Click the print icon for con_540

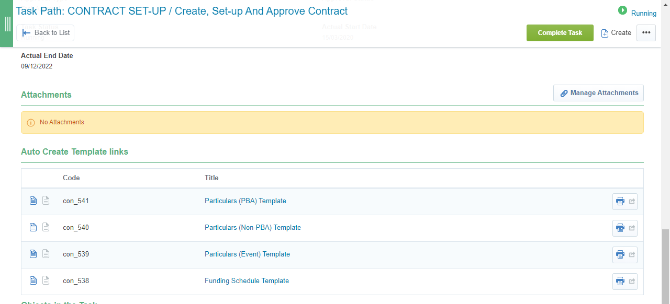620,228
